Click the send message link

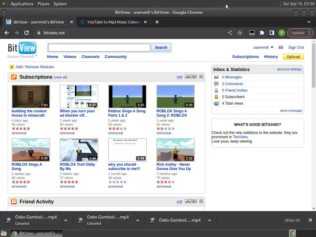click(291, 110)
